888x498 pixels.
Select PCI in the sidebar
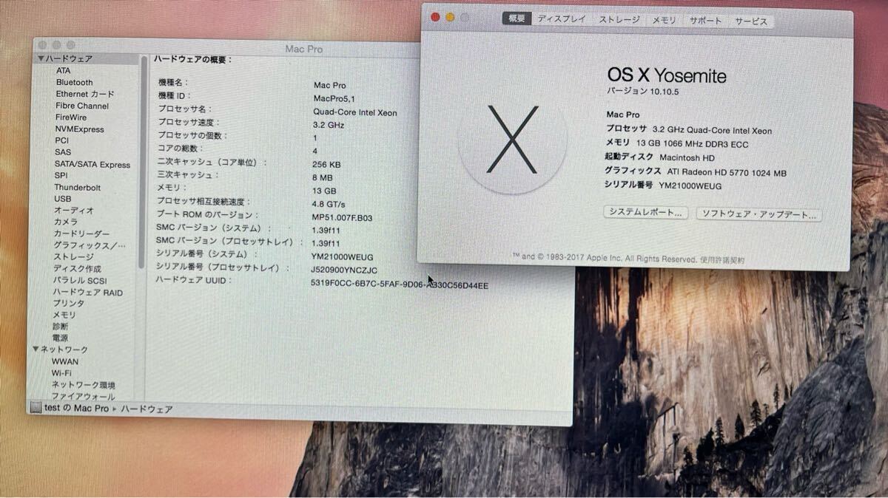[x=62, y=140]
